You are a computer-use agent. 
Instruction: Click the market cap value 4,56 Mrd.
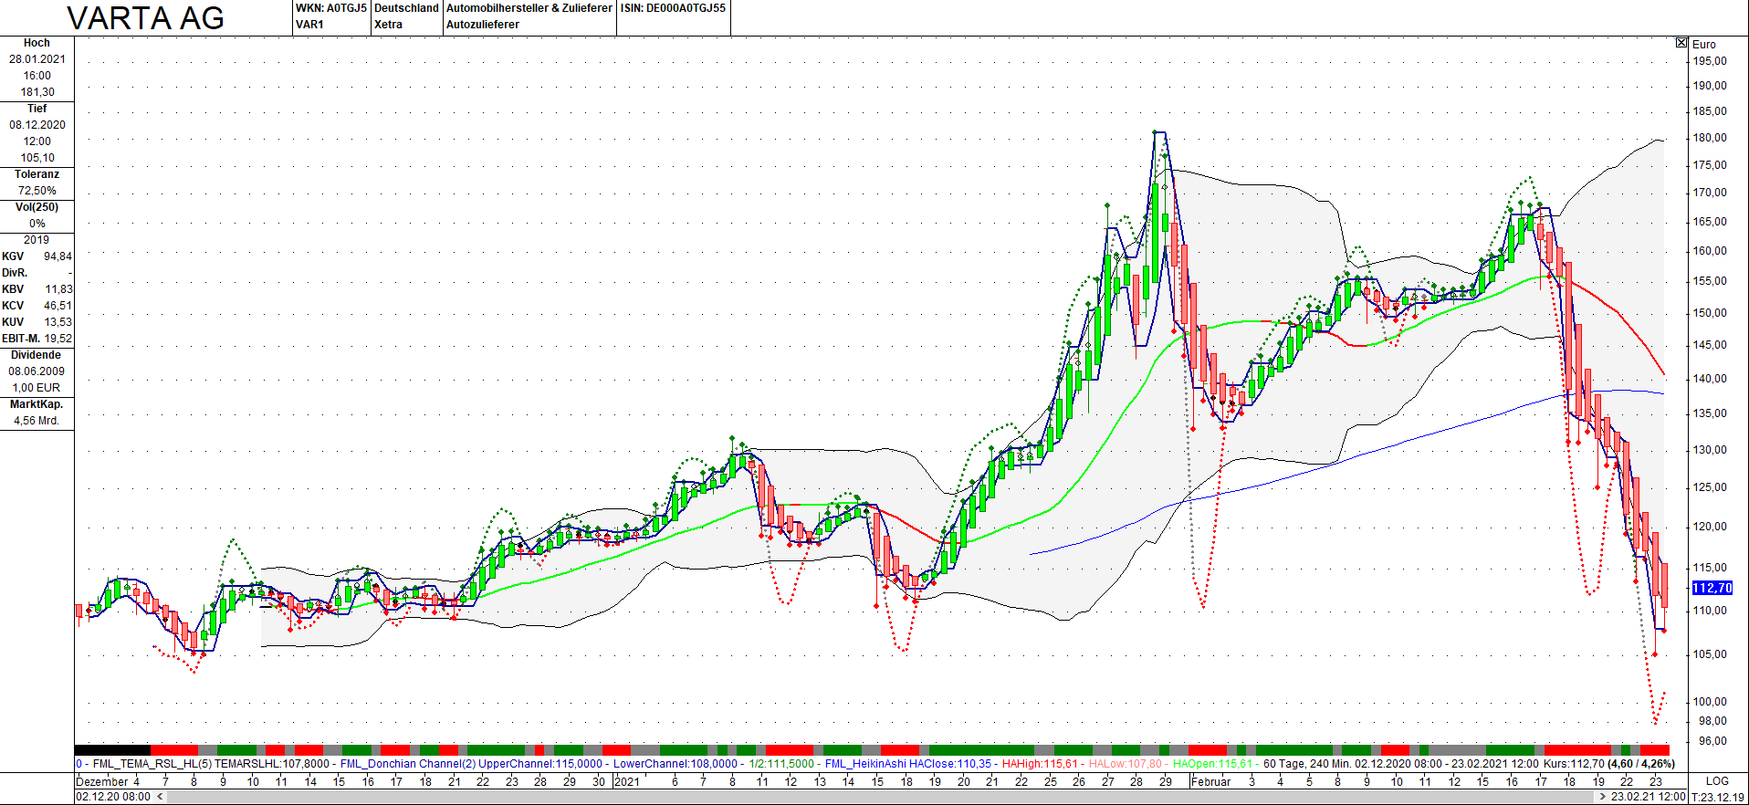point(37,421)
